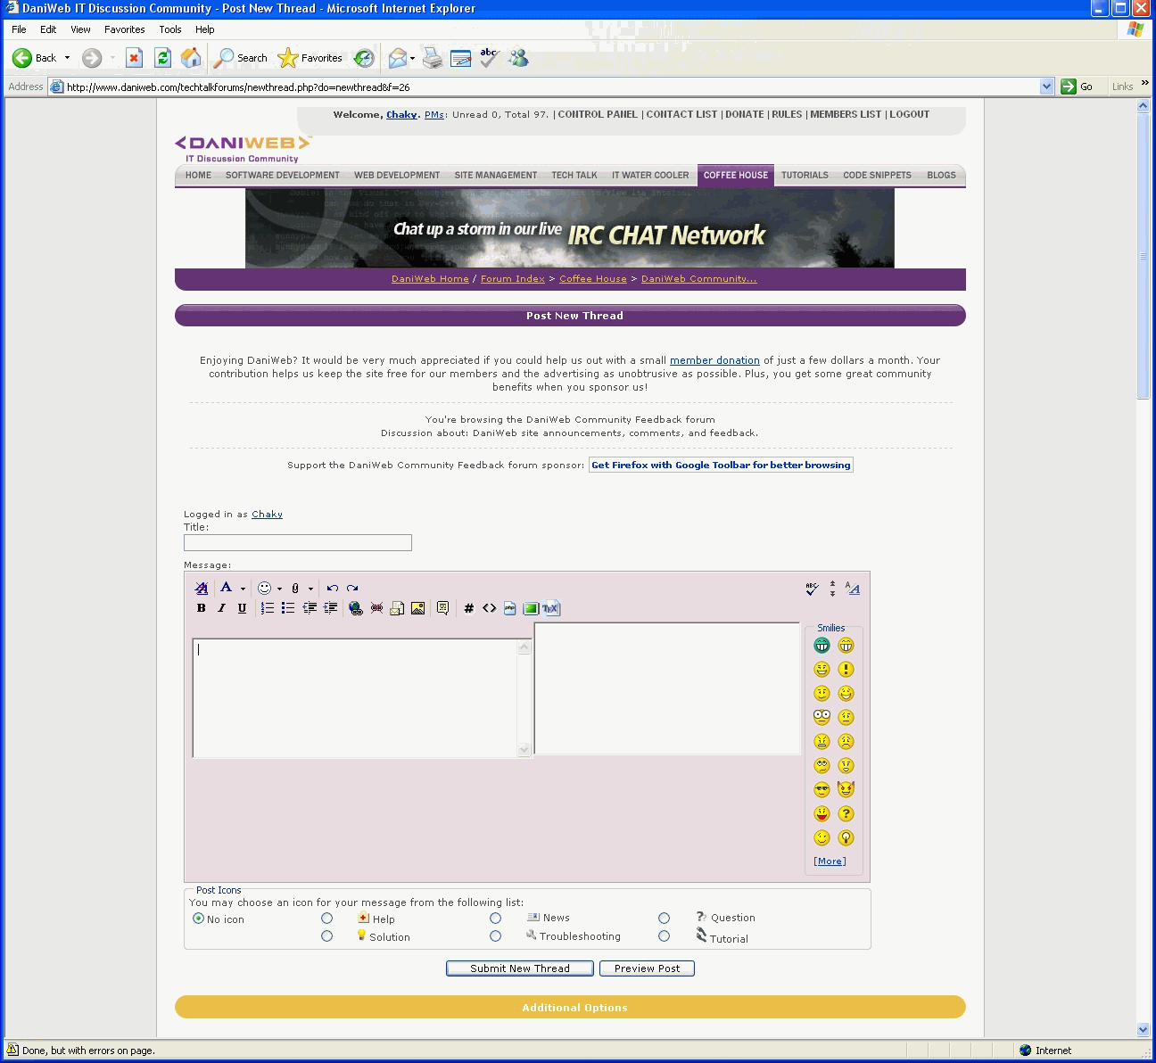Click the browser Stop button
Image resolution: width=1156 pixels, height=1063 pixels.
pos(134,58)
